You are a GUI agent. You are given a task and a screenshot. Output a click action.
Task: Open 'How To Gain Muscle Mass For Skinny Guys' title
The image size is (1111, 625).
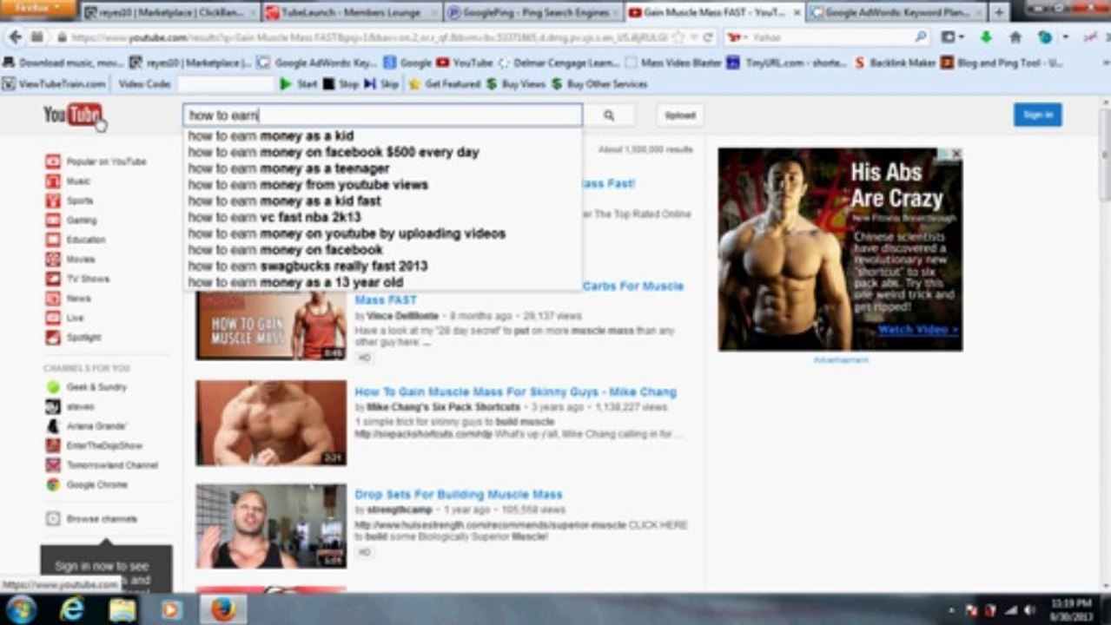[x=515, y=392]
